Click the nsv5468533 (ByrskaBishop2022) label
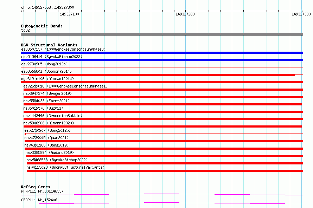 57,160
